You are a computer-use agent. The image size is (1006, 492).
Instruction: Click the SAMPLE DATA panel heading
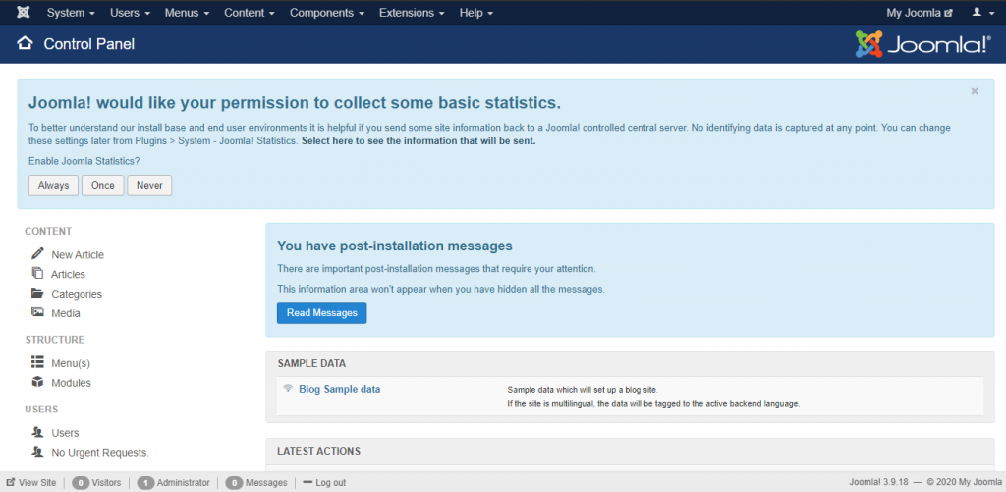point(311,363)
